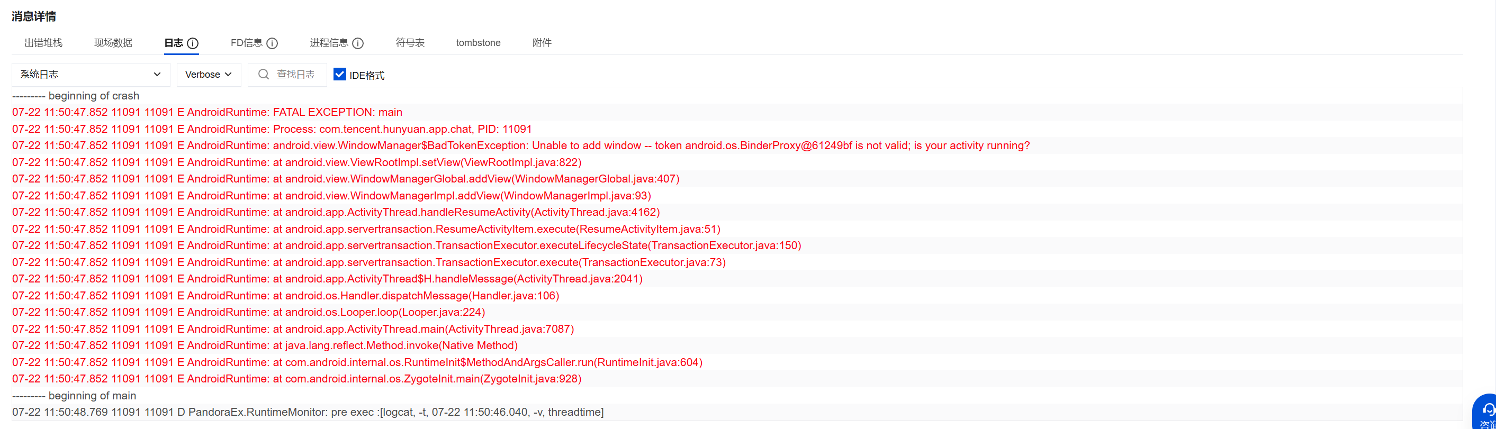Expand the 系统日志 log type dropdown
Screen dimensions: 1496x429
pos(91,74)
